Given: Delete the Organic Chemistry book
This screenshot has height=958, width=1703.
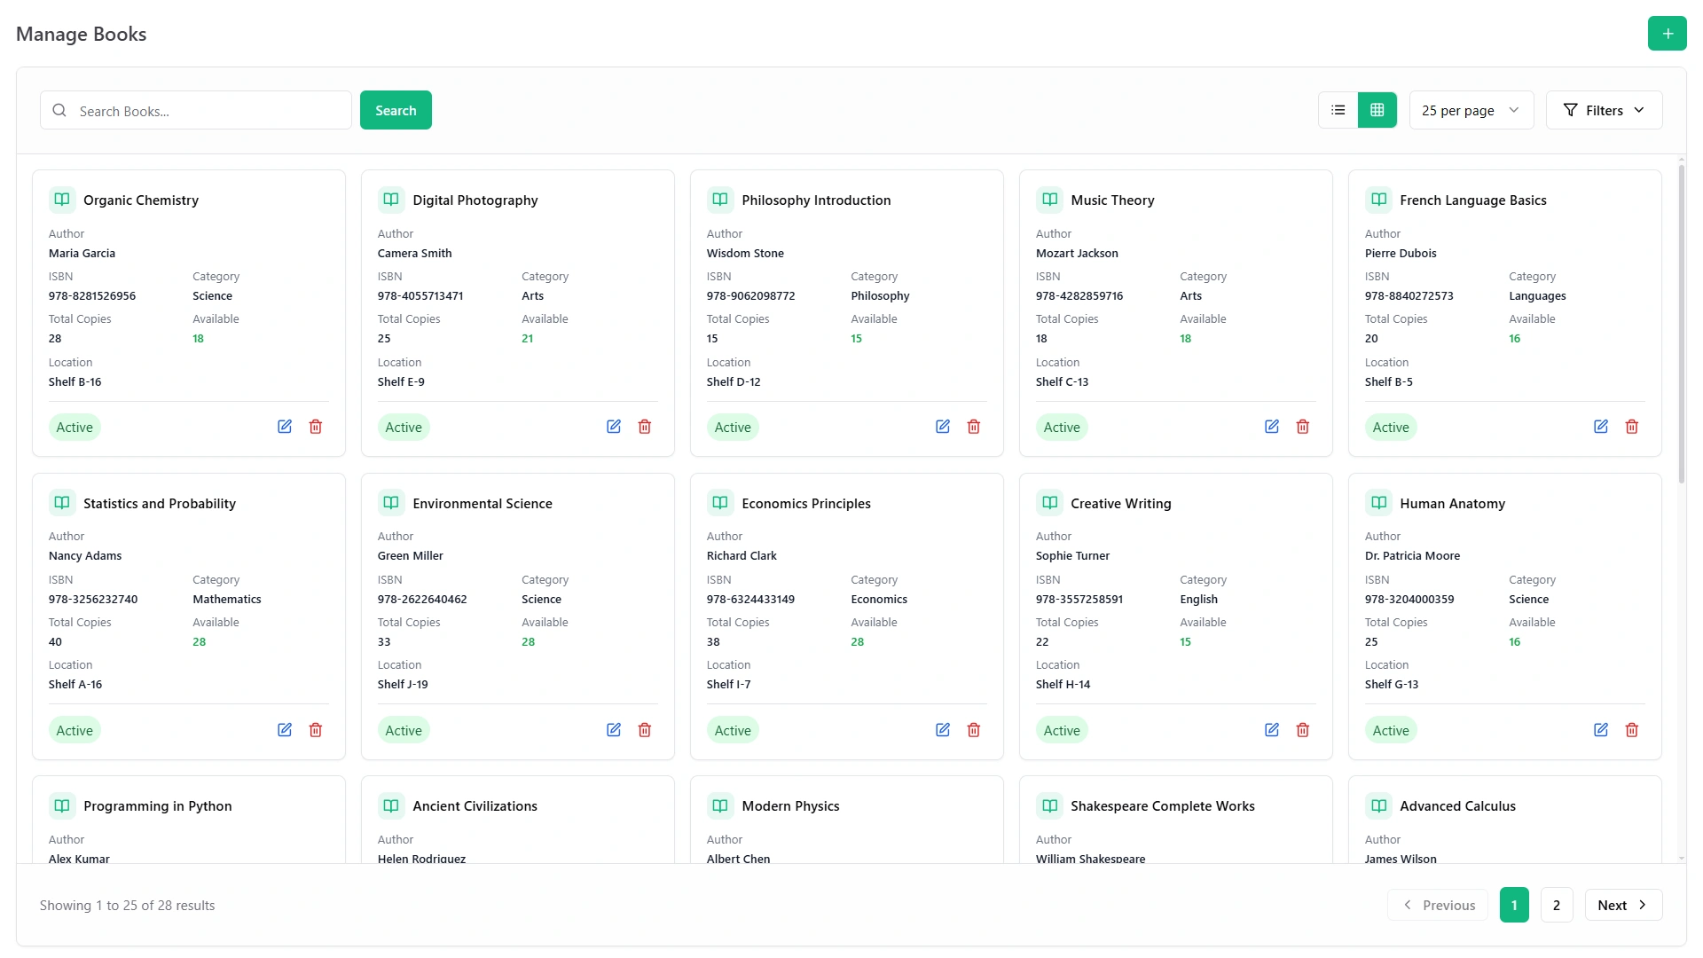Looking at the screenshot, I should click(x=316, y=427).
